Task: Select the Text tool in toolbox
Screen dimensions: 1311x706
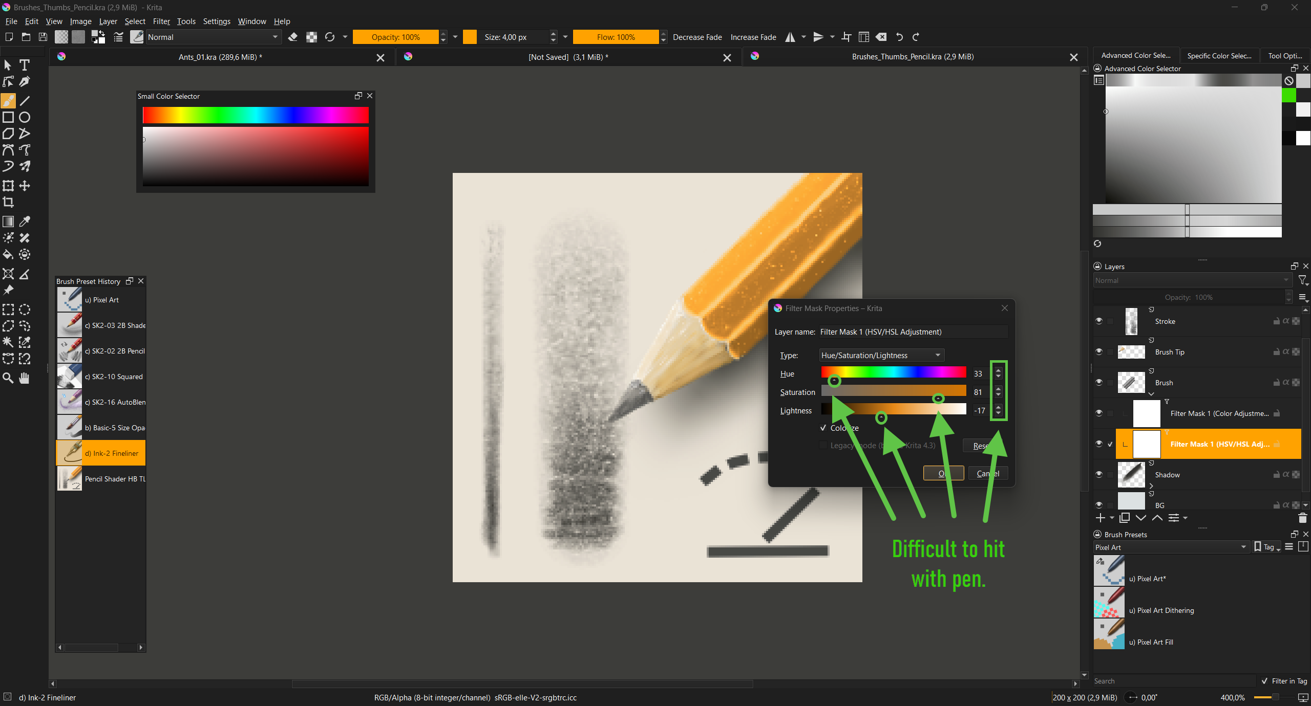Action: (24, 65)
